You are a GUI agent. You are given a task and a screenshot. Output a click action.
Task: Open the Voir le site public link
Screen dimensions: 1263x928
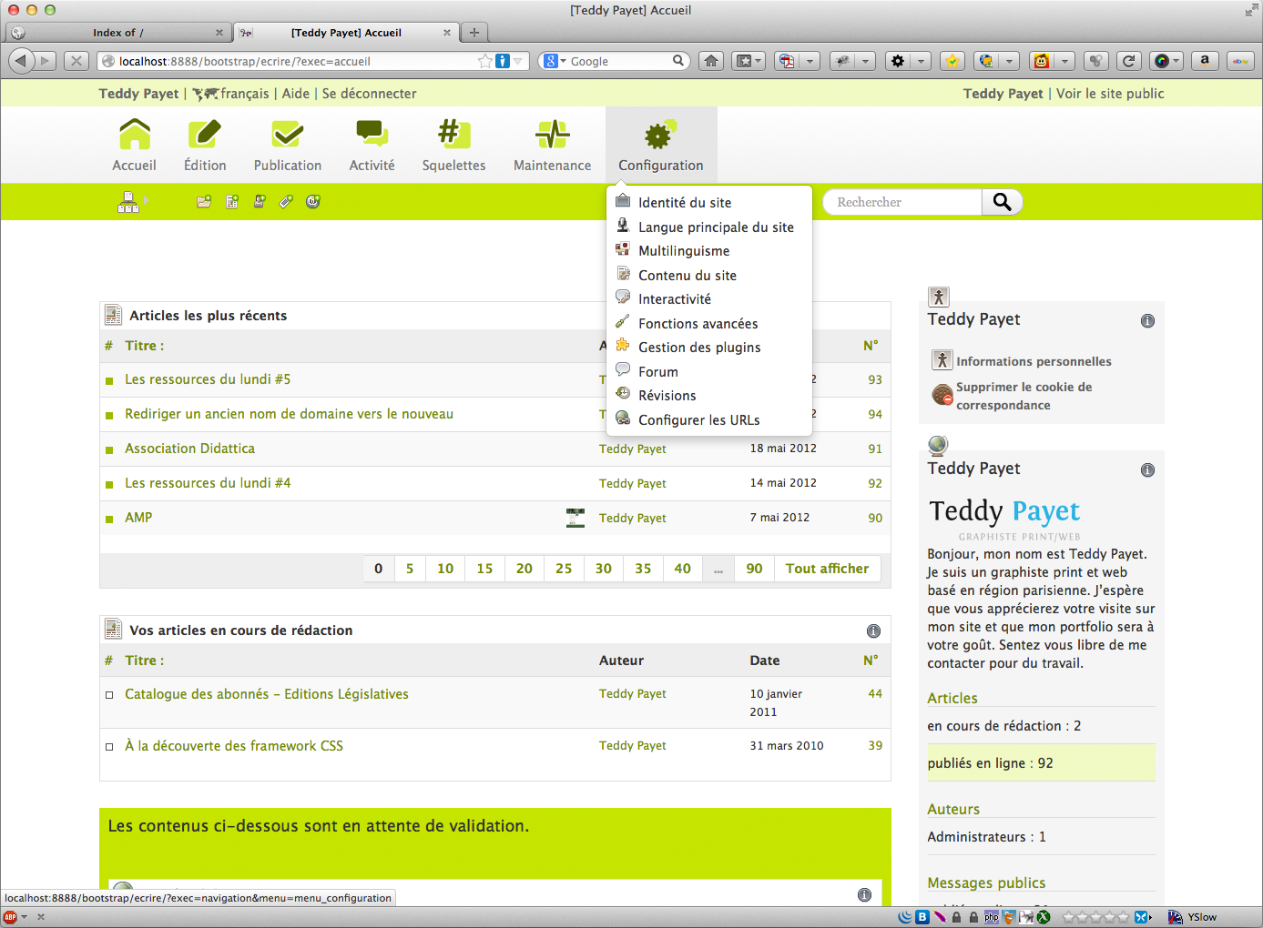1109,94
